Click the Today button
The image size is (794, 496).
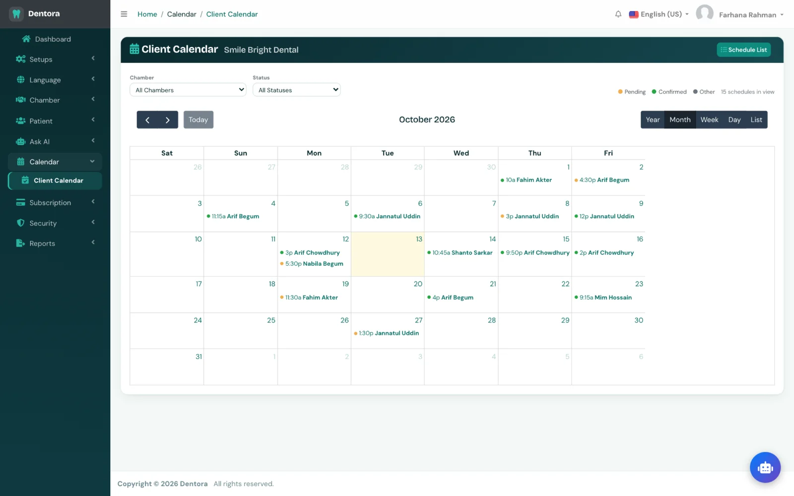click(198, 120)
